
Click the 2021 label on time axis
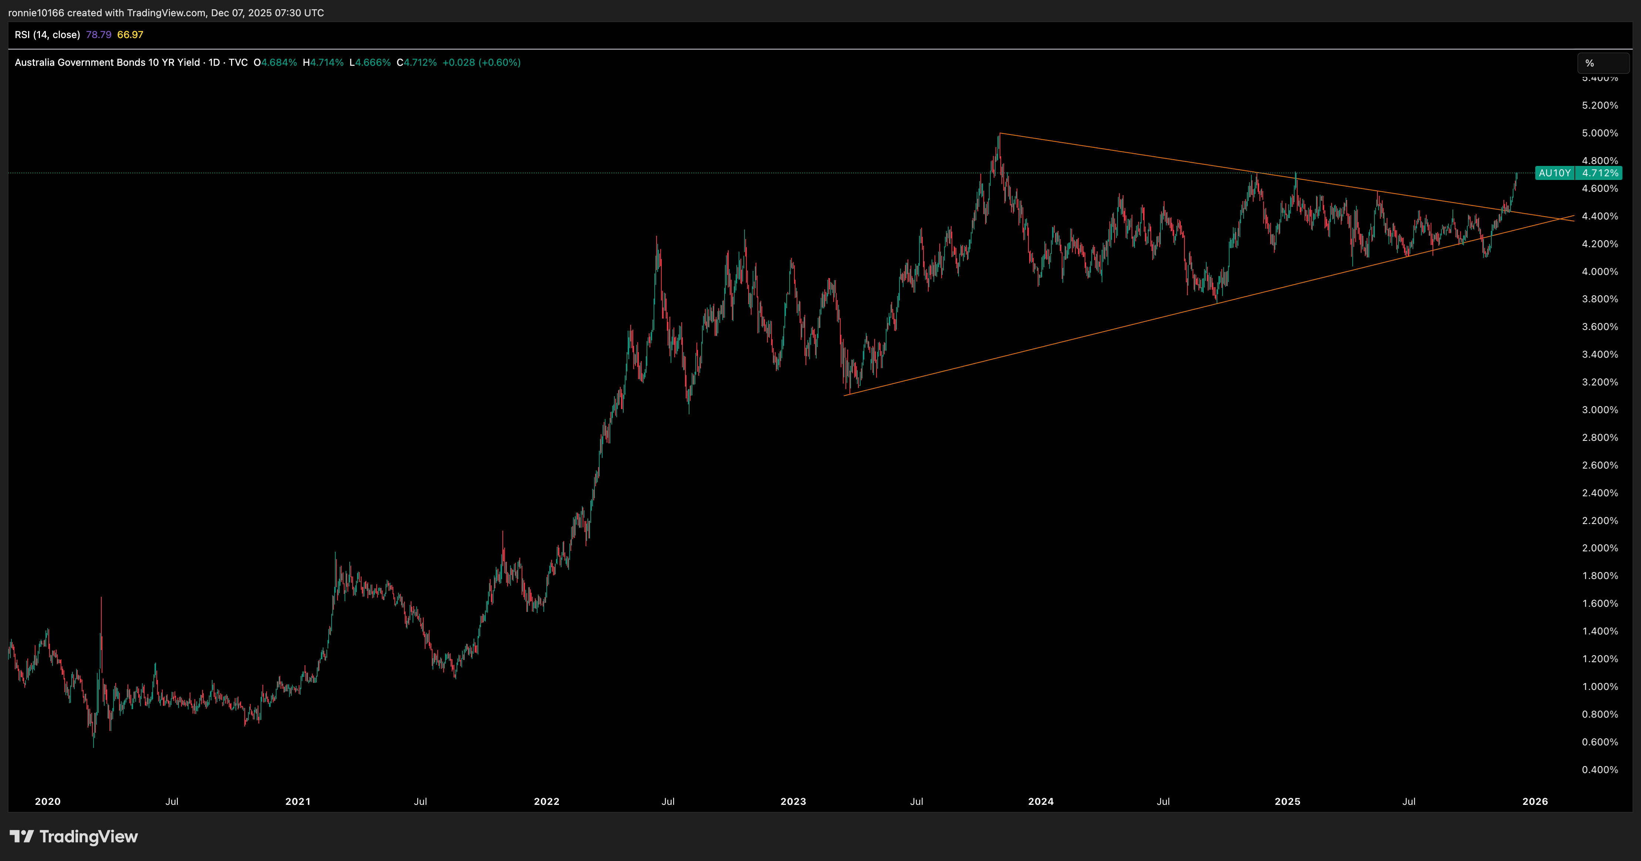[x=298, y=801]
